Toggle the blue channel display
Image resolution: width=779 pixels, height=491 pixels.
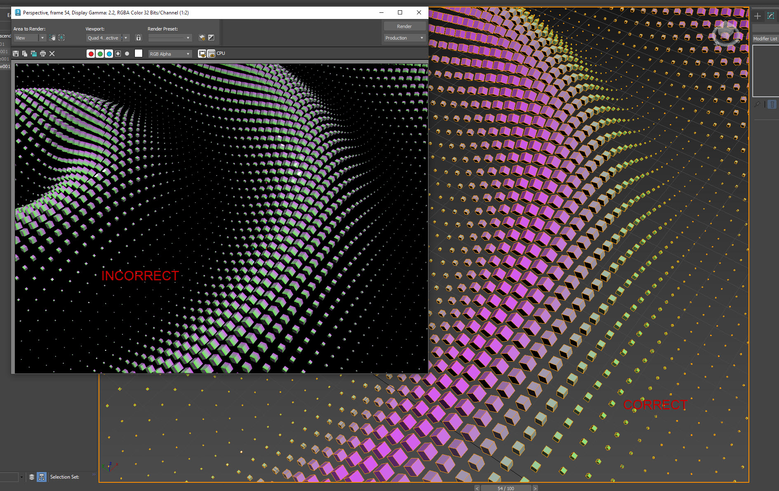109,54
